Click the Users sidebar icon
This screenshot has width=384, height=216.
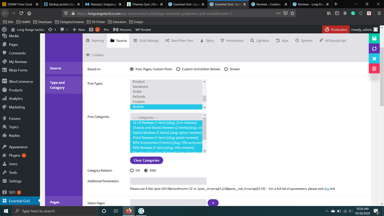click(x=4, y=164)
